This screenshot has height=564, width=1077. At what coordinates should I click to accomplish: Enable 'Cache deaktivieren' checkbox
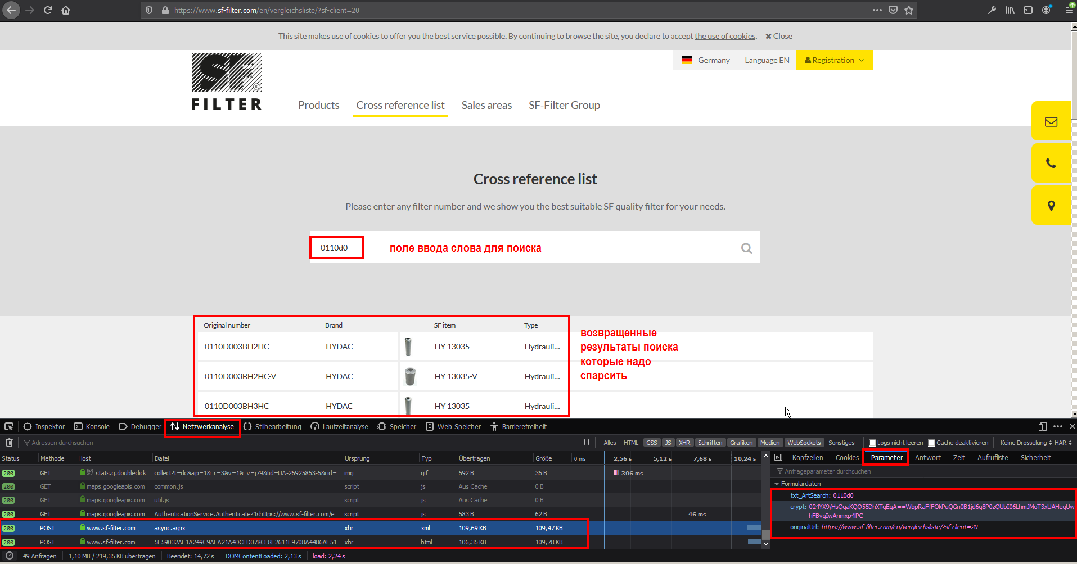coord(932,443)
